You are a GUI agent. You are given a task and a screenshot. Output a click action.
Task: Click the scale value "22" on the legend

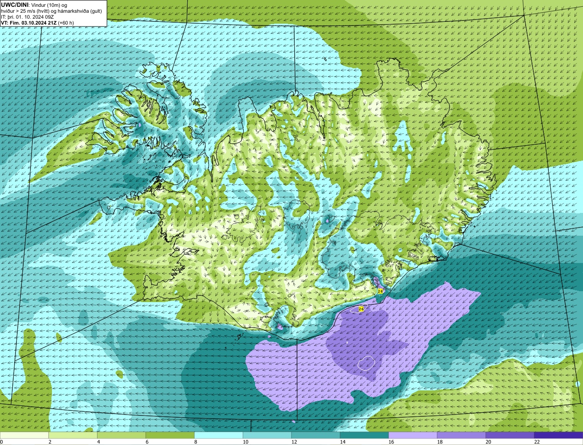[x=537, y=442]
